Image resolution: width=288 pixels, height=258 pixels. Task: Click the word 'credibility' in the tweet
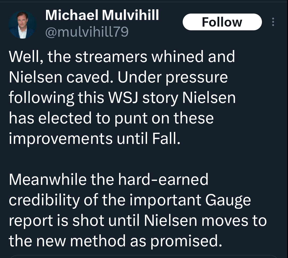tap(44, 200)
